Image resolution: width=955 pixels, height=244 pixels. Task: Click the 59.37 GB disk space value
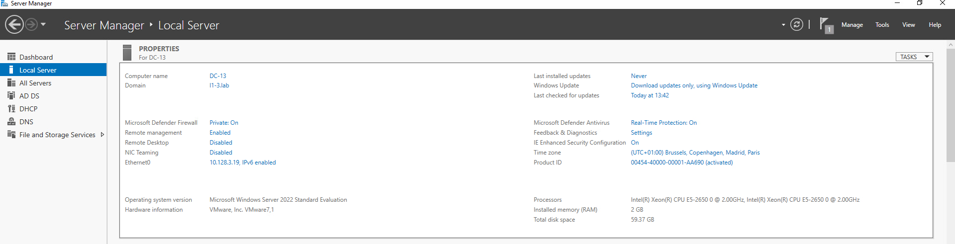[x=642, y=220]
